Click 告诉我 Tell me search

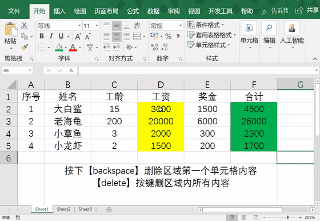tap(275, 11)
